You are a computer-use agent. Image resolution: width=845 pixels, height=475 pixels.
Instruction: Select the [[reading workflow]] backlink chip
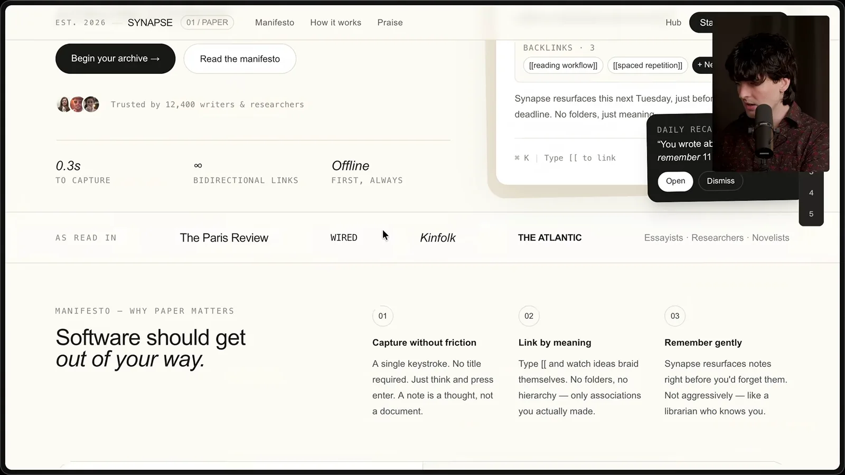pyautogui.click(x=563, y=65)
